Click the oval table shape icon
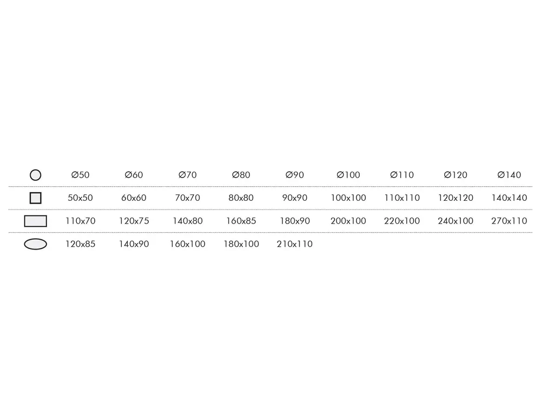The image size is (541, 406). (36, 244)
